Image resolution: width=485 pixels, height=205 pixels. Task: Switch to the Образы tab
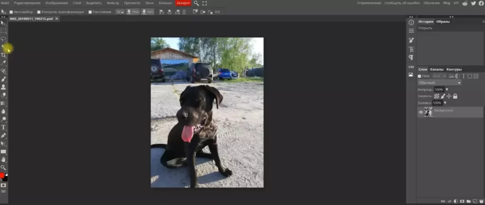[x=443, y=22]
